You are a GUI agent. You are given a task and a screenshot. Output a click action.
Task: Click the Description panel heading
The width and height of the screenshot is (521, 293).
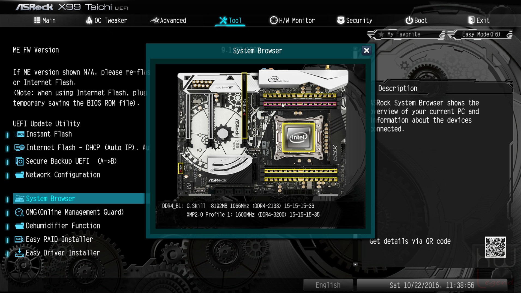[397, 88]
